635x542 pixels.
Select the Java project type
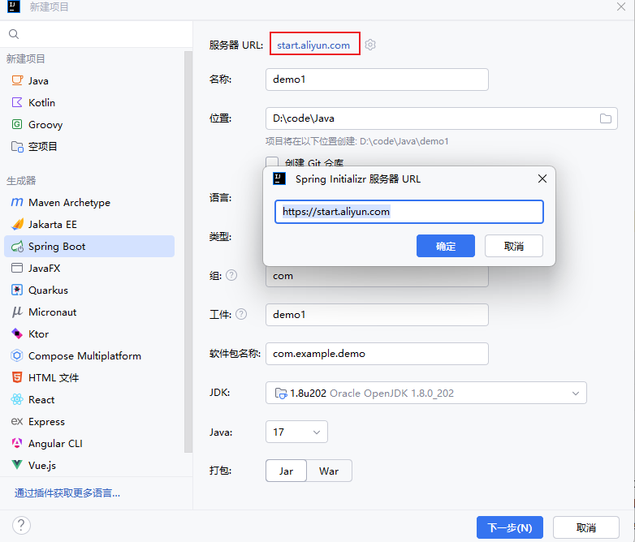click(x=89, y=80)
